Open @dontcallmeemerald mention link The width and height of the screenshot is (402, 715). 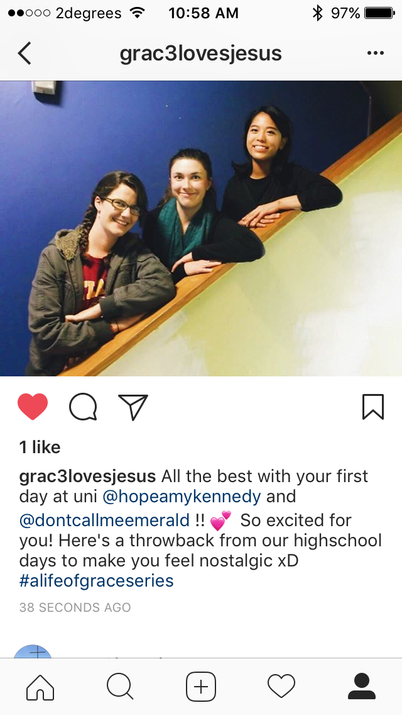(104, 520)
